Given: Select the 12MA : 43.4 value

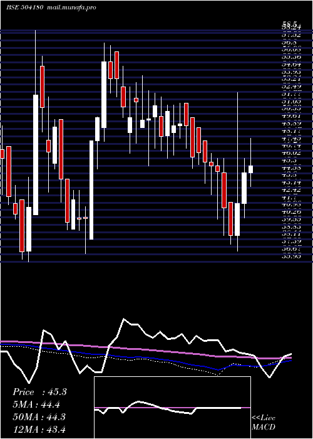Looking at the screenshot, I should (39, 429).
